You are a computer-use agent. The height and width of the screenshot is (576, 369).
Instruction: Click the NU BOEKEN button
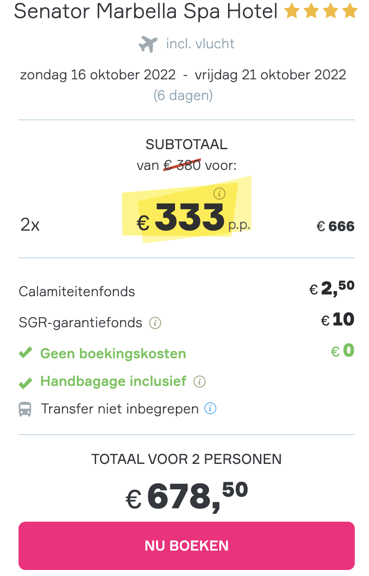187,546
